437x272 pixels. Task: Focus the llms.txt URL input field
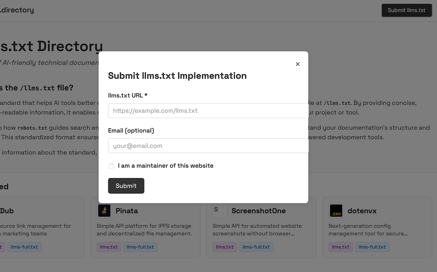click(x=208, y=111)
